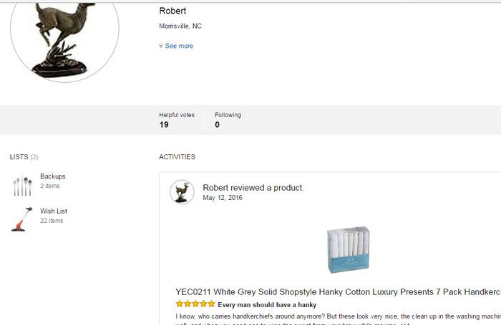Click the five-star review rating
The height and width of the screenshot is (325, 501).
195,304
